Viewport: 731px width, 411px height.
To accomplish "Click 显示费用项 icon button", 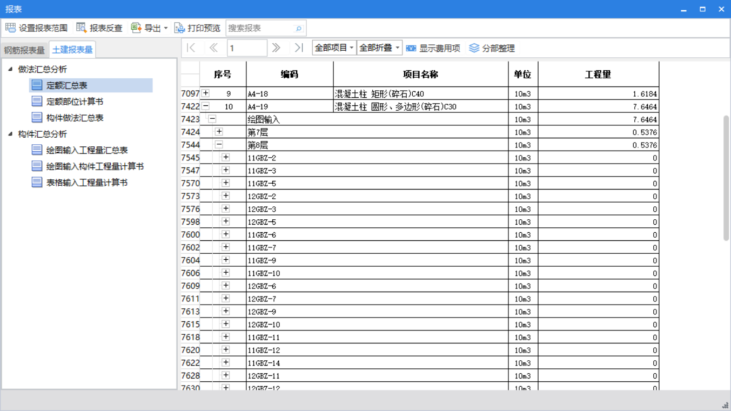I will (x=411, y=48).
